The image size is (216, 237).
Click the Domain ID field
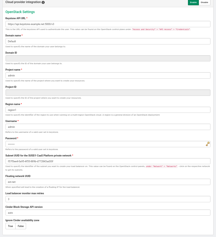(108, 58)
